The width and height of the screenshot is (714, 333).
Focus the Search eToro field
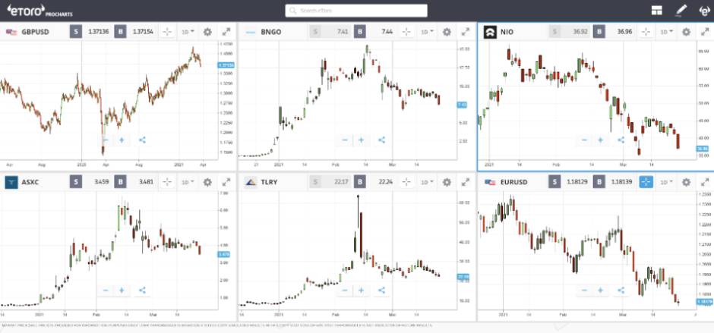pyautogui.click(x=356, y=11)
